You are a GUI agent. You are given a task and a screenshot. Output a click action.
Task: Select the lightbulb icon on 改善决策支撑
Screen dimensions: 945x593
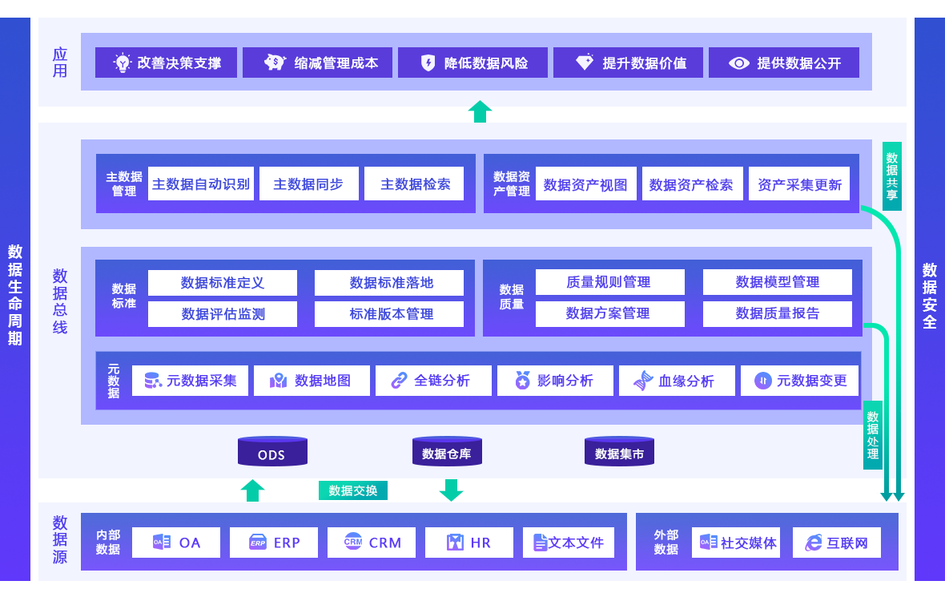[x=122, y=63]
